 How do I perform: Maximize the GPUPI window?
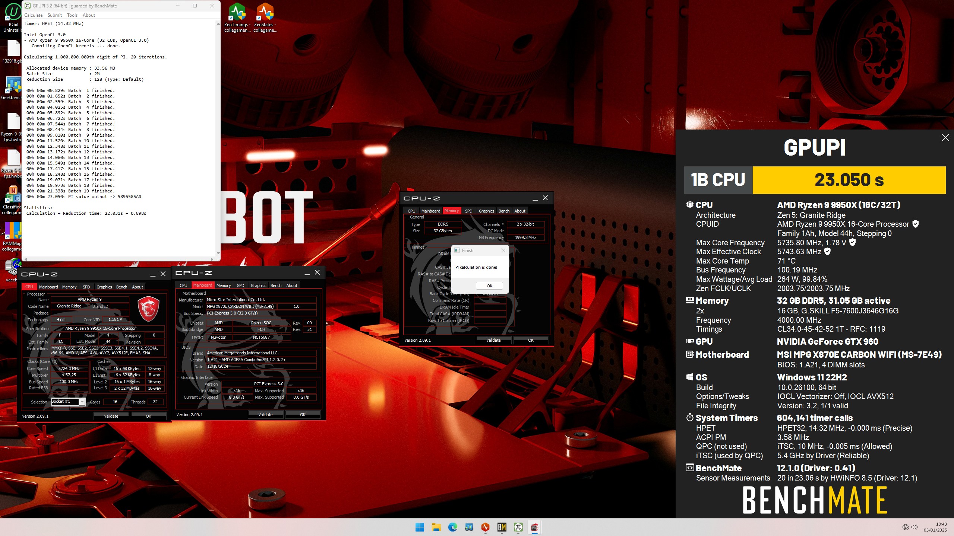(195, 6)
